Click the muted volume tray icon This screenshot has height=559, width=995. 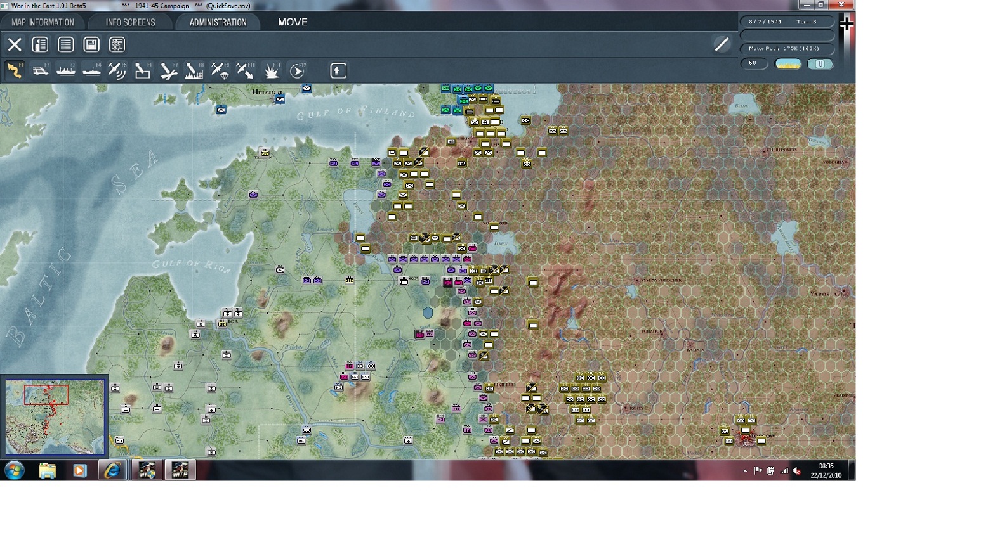[x=797, y=471]
